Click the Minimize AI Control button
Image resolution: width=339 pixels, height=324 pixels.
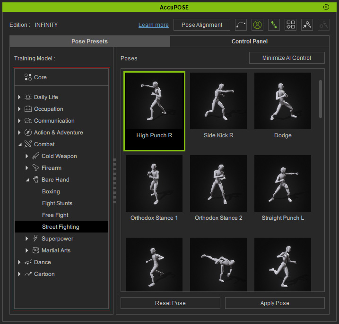[x=287, y=58]
